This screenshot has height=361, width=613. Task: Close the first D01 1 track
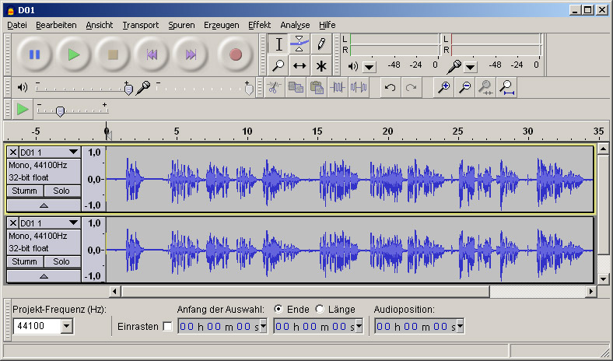(13, 152)
